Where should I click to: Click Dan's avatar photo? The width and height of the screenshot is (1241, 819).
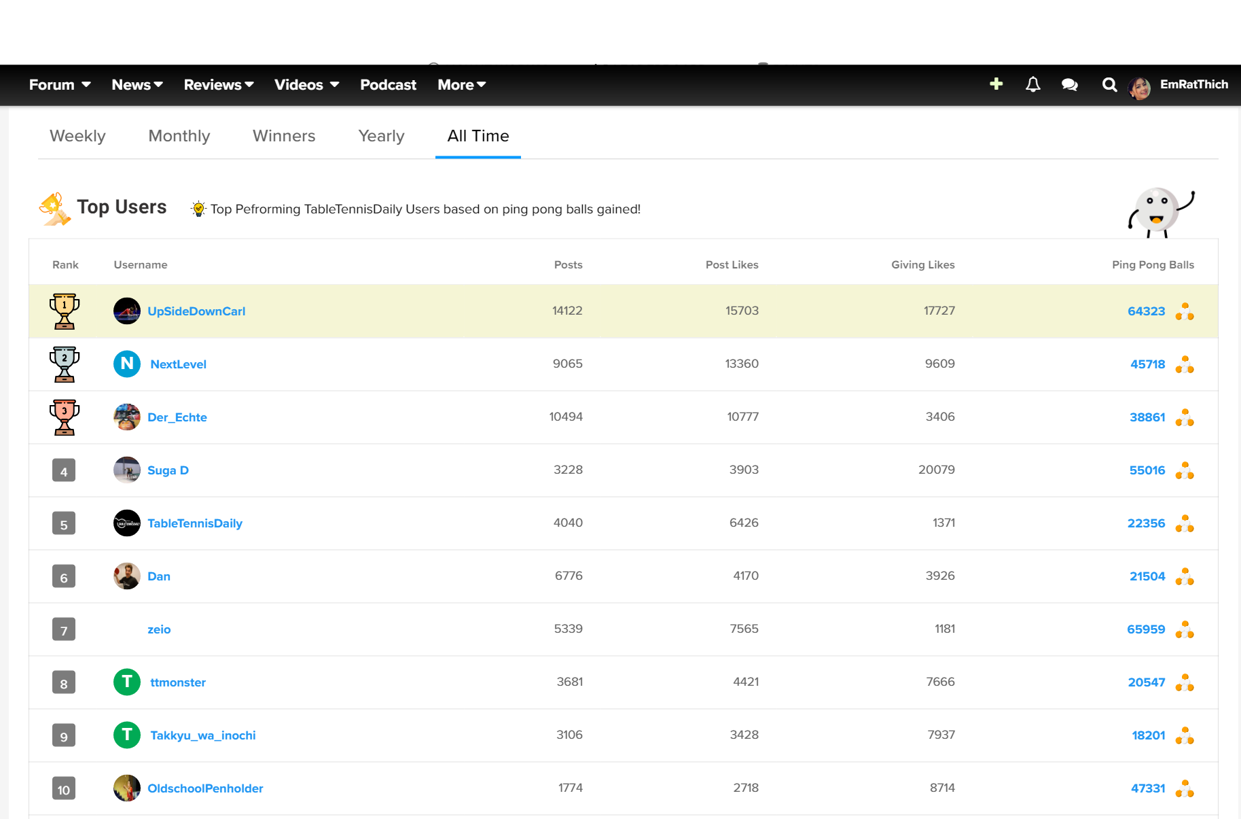click(127, 576)
